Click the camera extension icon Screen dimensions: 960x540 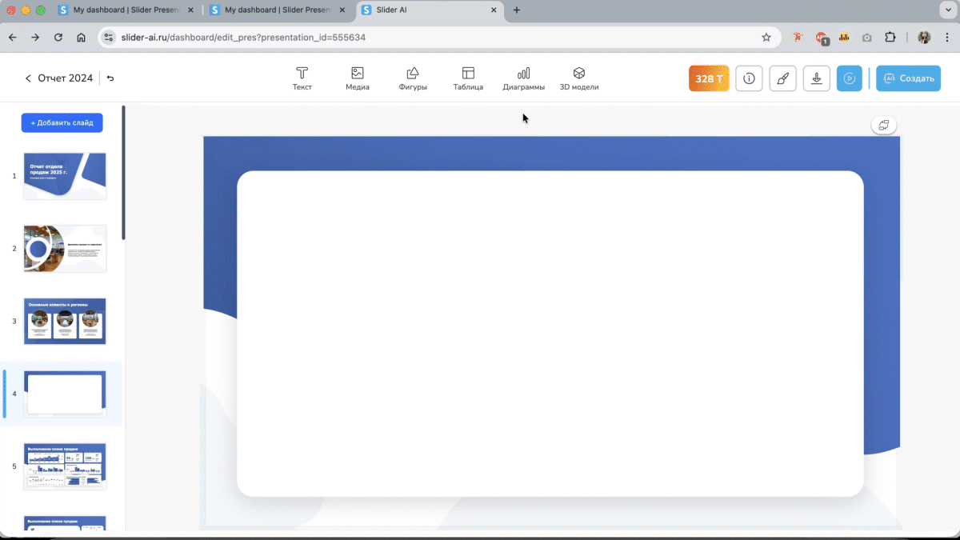pos(867,38)
